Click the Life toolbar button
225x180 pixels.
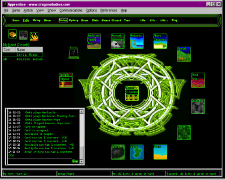(143, 21)
